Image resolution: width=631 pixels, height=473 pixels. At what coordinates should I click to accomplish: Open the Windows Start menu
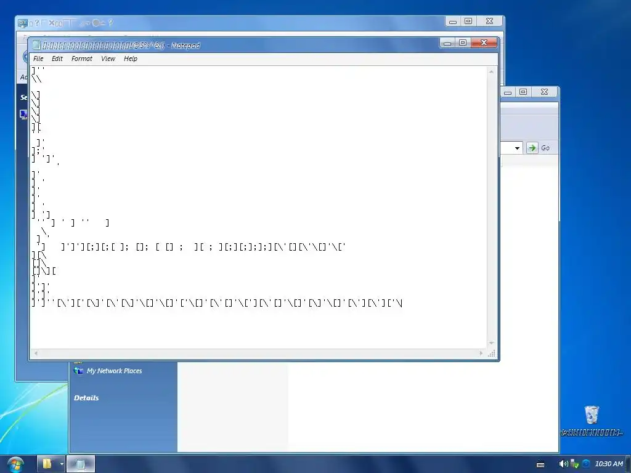point(15,464)
